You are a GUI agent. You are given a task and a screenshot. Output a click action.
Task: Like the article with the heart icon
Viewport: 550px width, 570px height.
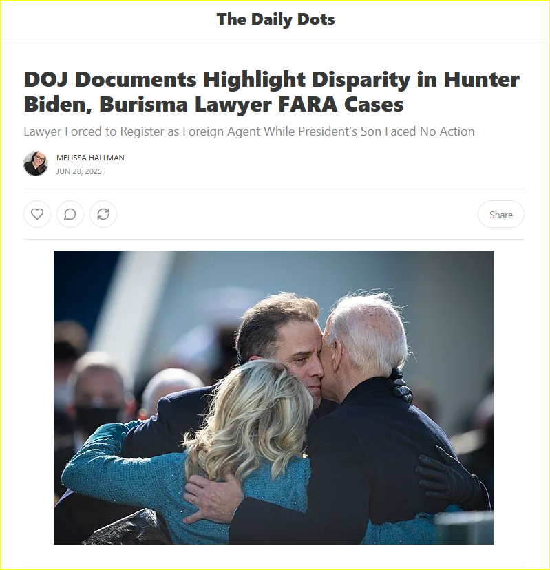pyautogui.click(x=37, y=214)
